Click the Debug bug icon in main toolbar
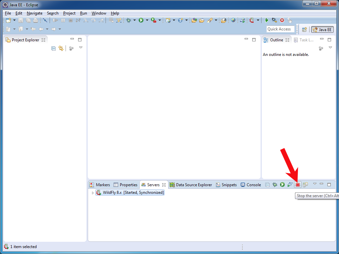The image size is (339, 254). tap(129, 20)
